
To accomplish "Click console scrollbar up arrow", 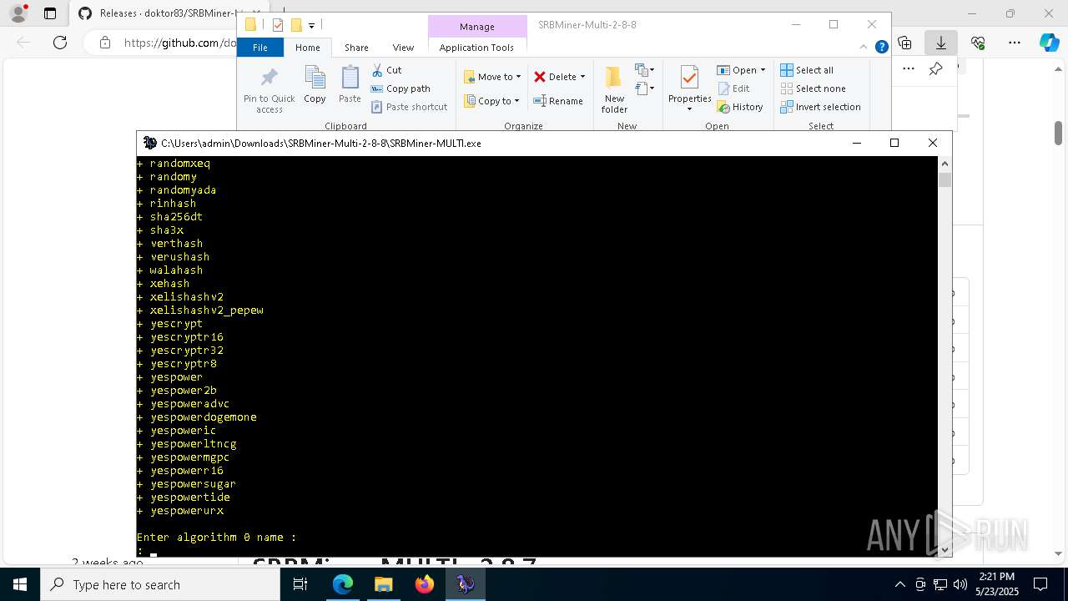I will (945, 164).
